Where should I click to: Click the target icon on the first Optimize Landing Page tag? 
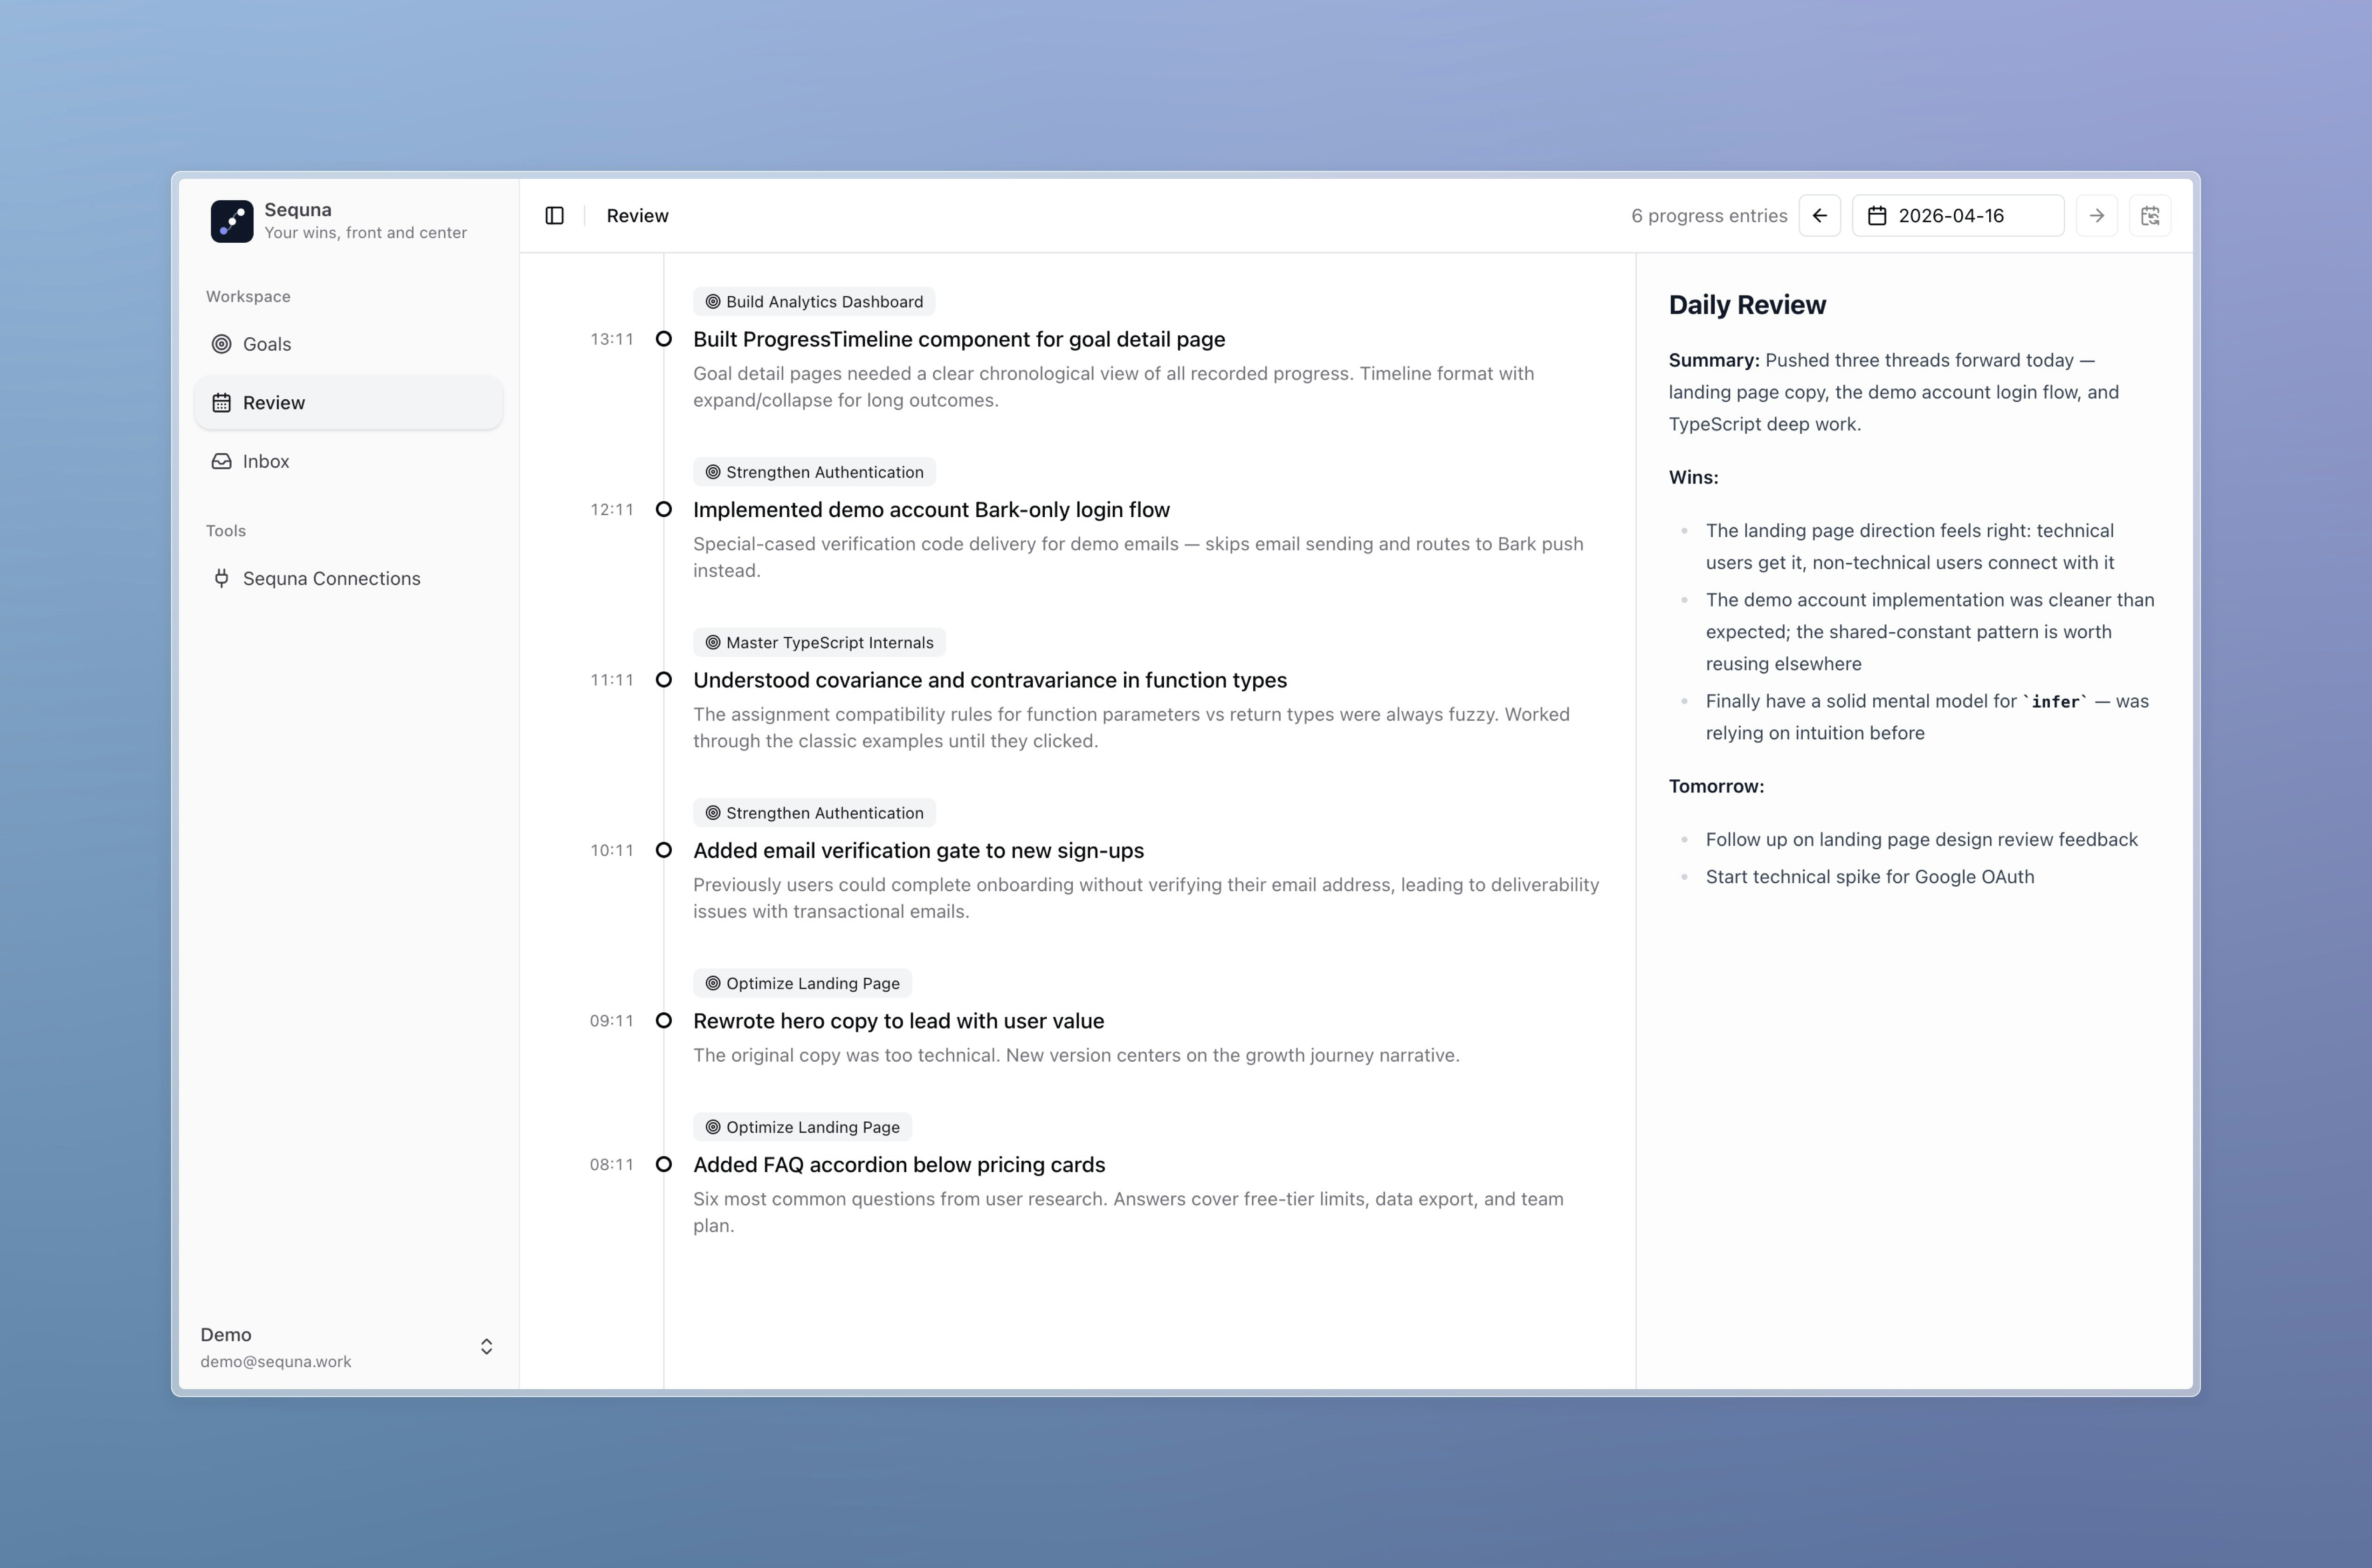[x=713, y=984]
